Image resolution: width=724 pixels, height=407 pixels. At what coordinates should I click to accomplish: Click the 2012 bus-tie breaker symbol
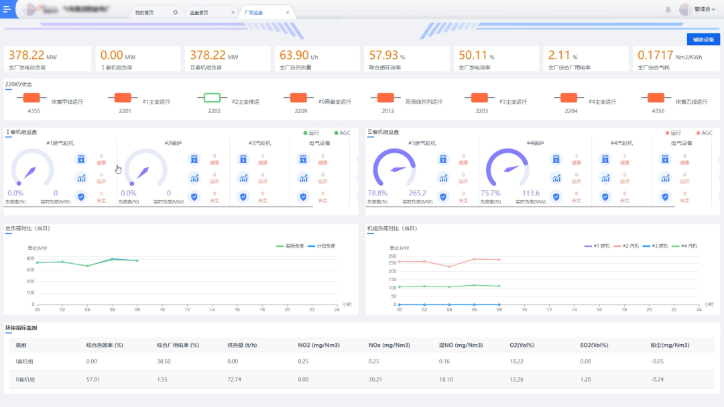pyautogui.click(x=385, y=98)
